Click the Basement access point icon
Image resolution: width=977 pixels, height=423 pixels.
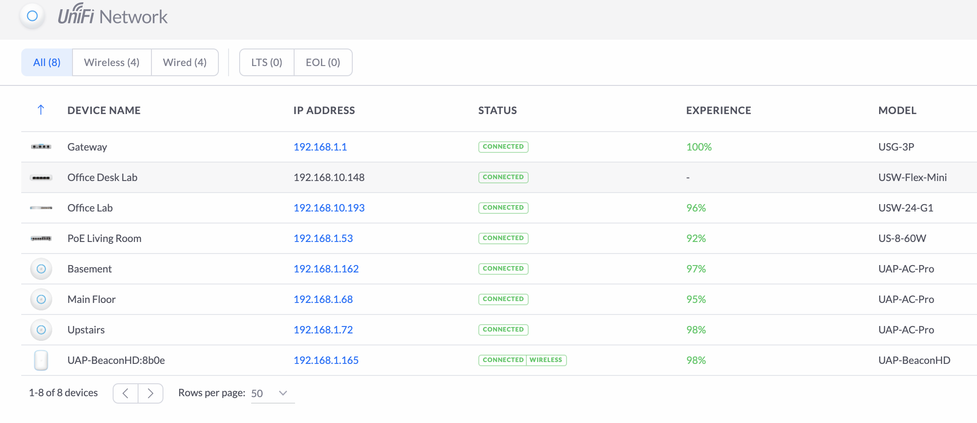point(41,269)
